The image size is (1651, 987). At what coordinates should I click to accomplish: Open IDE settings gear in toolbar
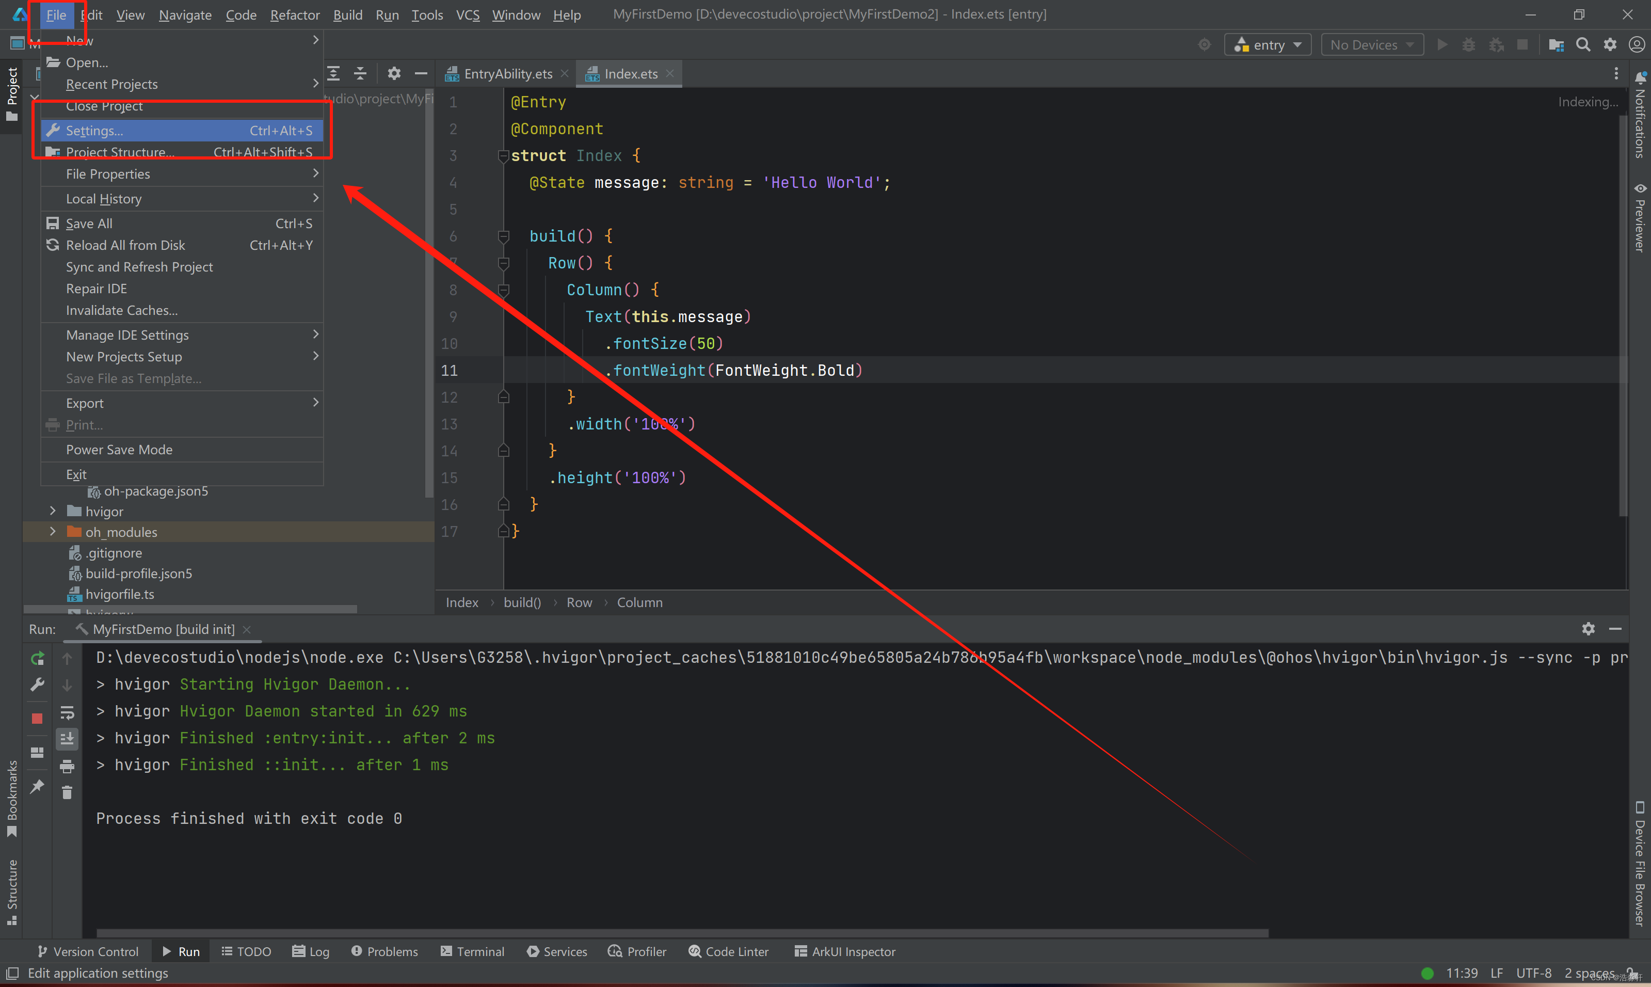1610,44
